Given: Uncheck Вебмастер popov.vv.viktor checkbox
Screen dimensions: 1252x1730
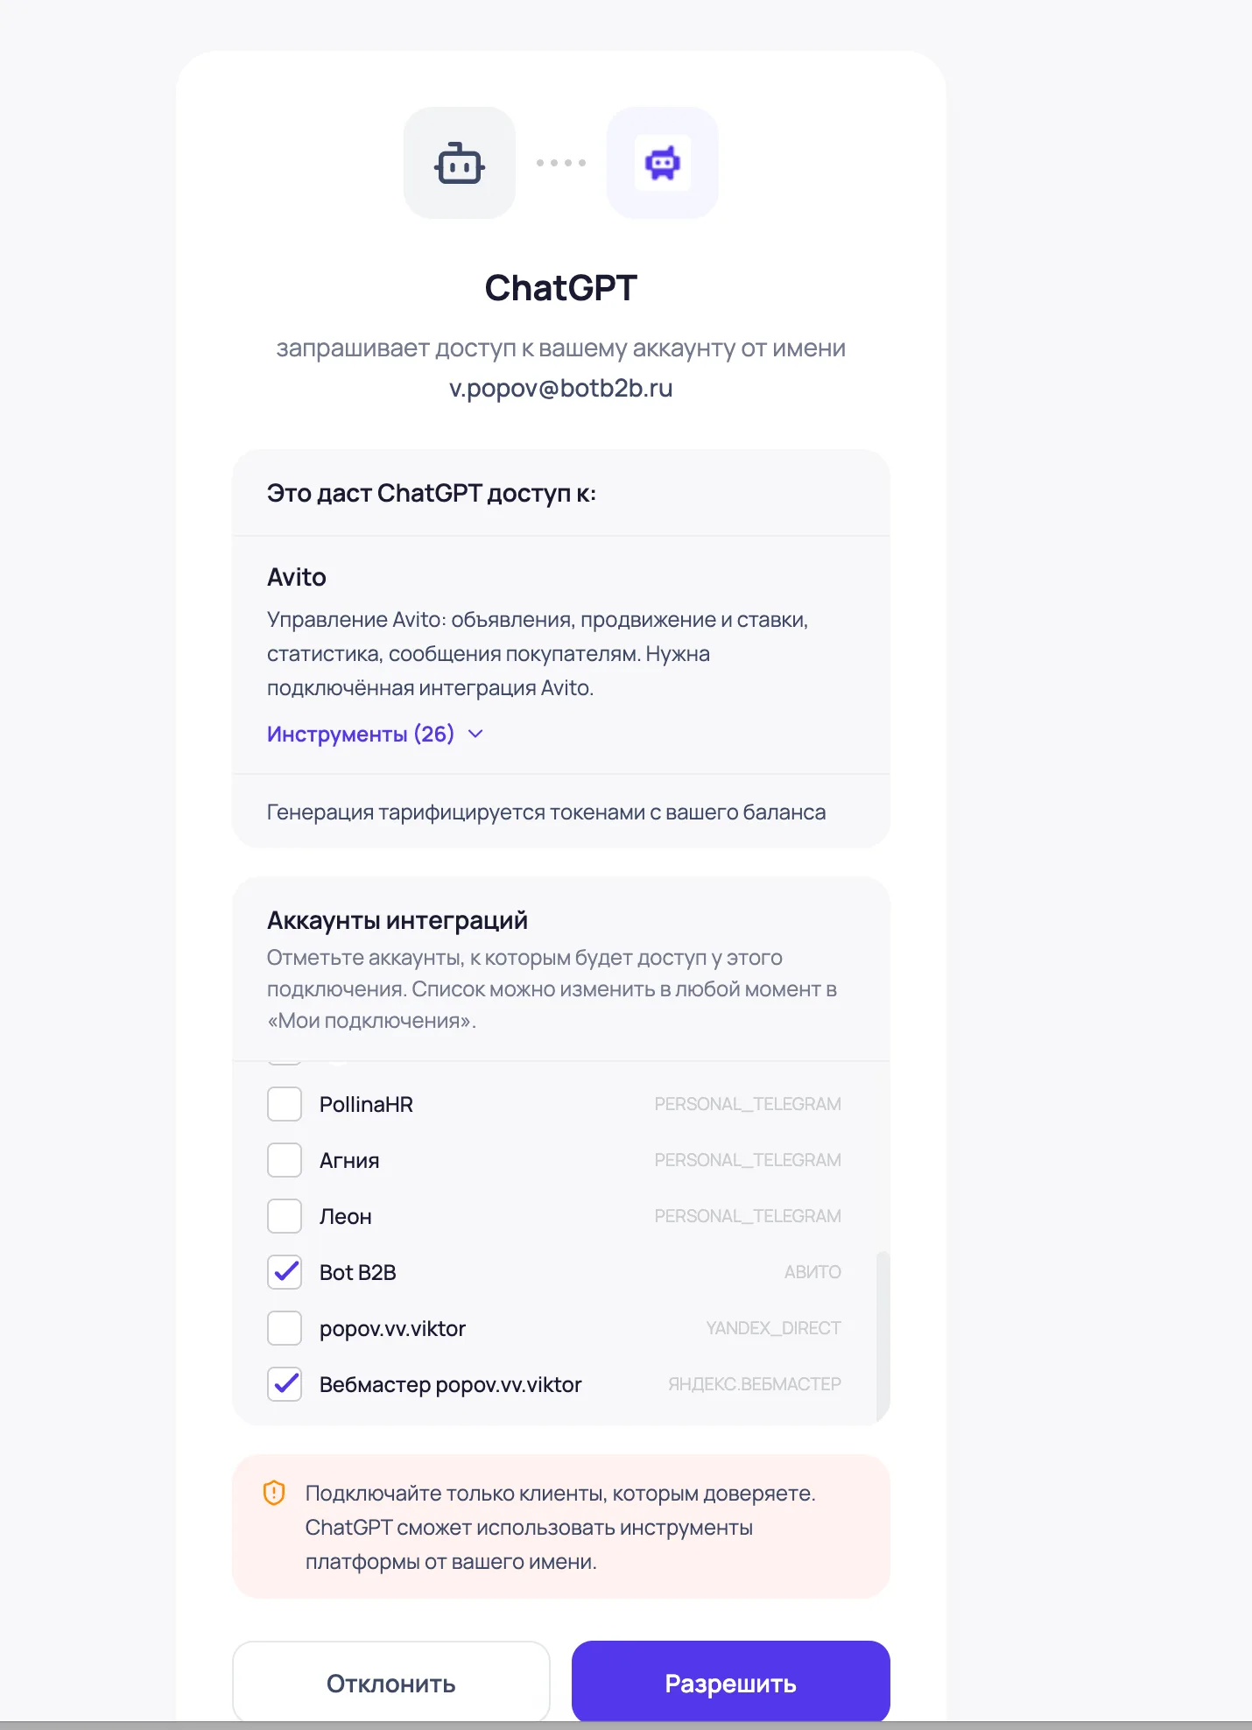Looking at the screenshot, I should pos(285,1384).
